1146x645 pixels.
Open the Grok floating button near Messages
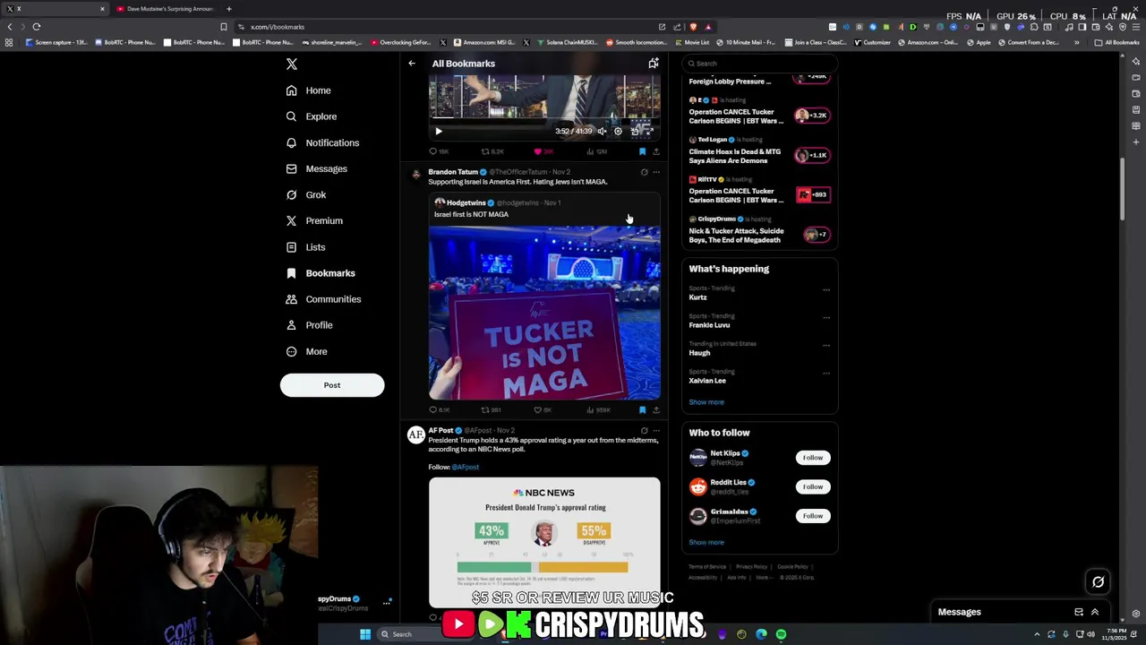[x=1098, y=582]
